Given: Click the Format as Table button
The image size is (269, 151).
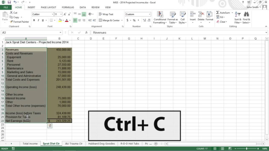Looking at the screenshot, I should (173, 17).
